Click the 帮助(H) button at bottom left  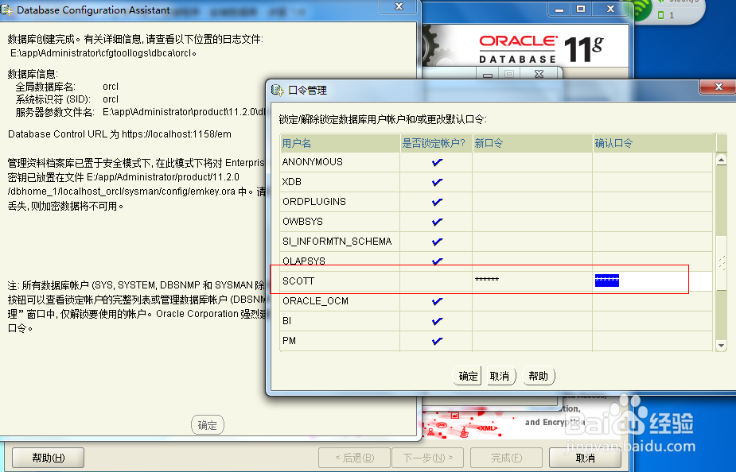pyautogui.click(x=46, y=458)
